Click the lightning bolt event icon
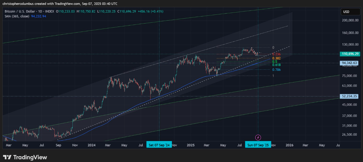Viewport: 363px width, 162px height. click(258, 137)
